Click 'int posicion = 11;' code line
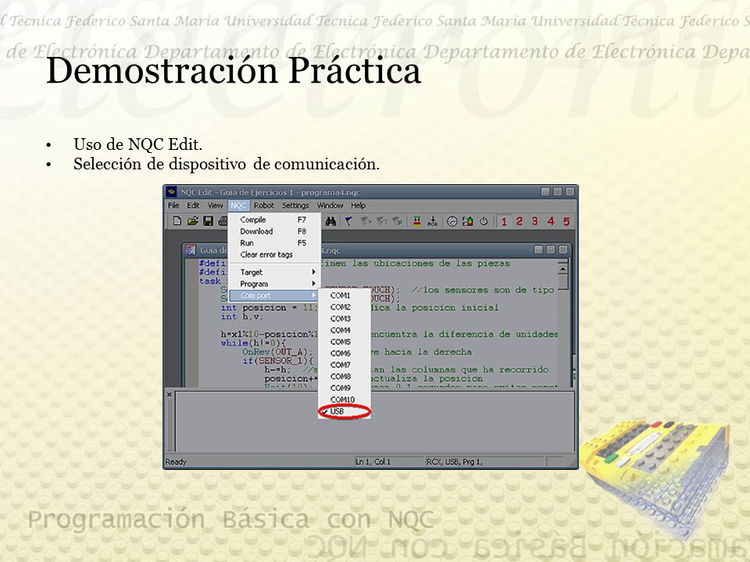Image resolution: width=750 pixels, height=562 pixels. (269, 308)
